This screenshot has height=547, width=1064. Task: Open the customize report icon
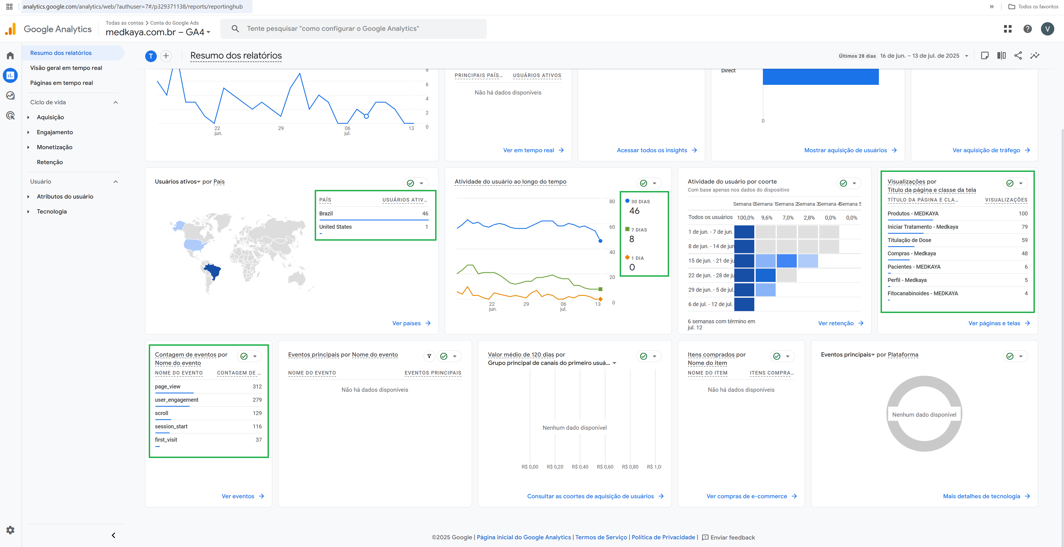[x=985, y=56]
